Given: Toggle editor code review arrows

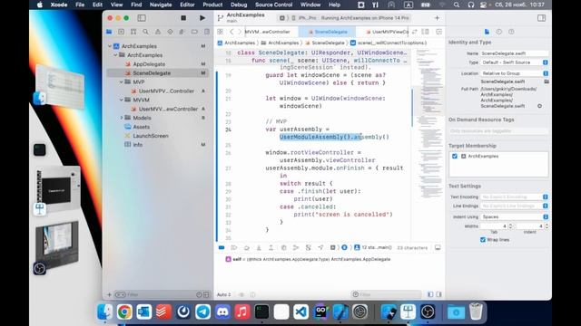Looking at the screenshot, I should [414, 32].
